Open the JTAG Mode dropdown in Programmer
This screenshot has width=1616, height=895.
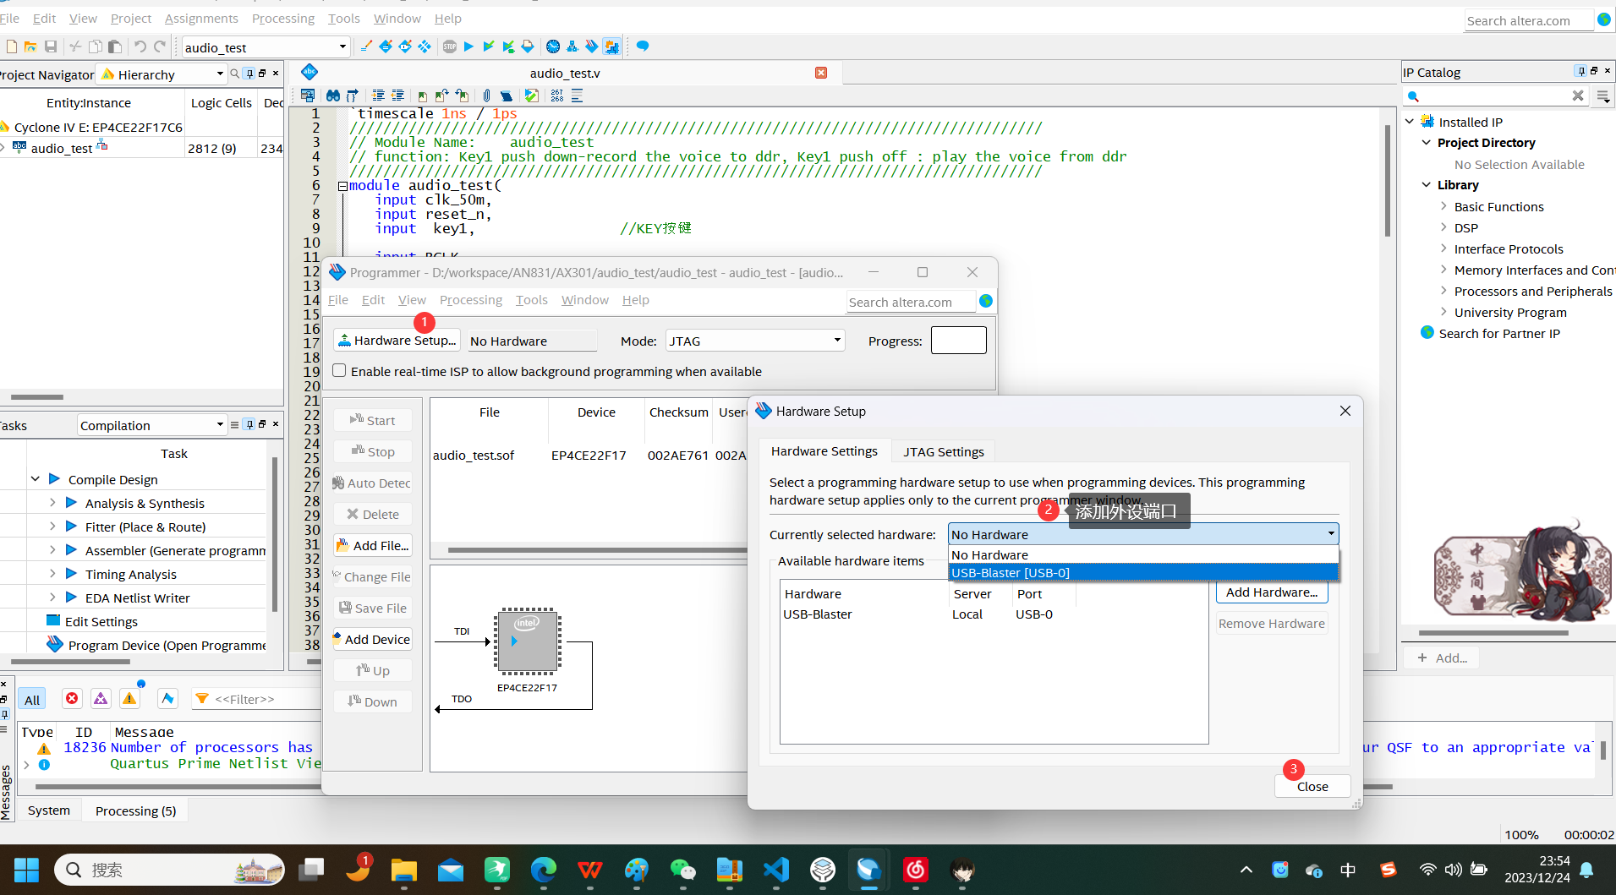coord(755,341)
